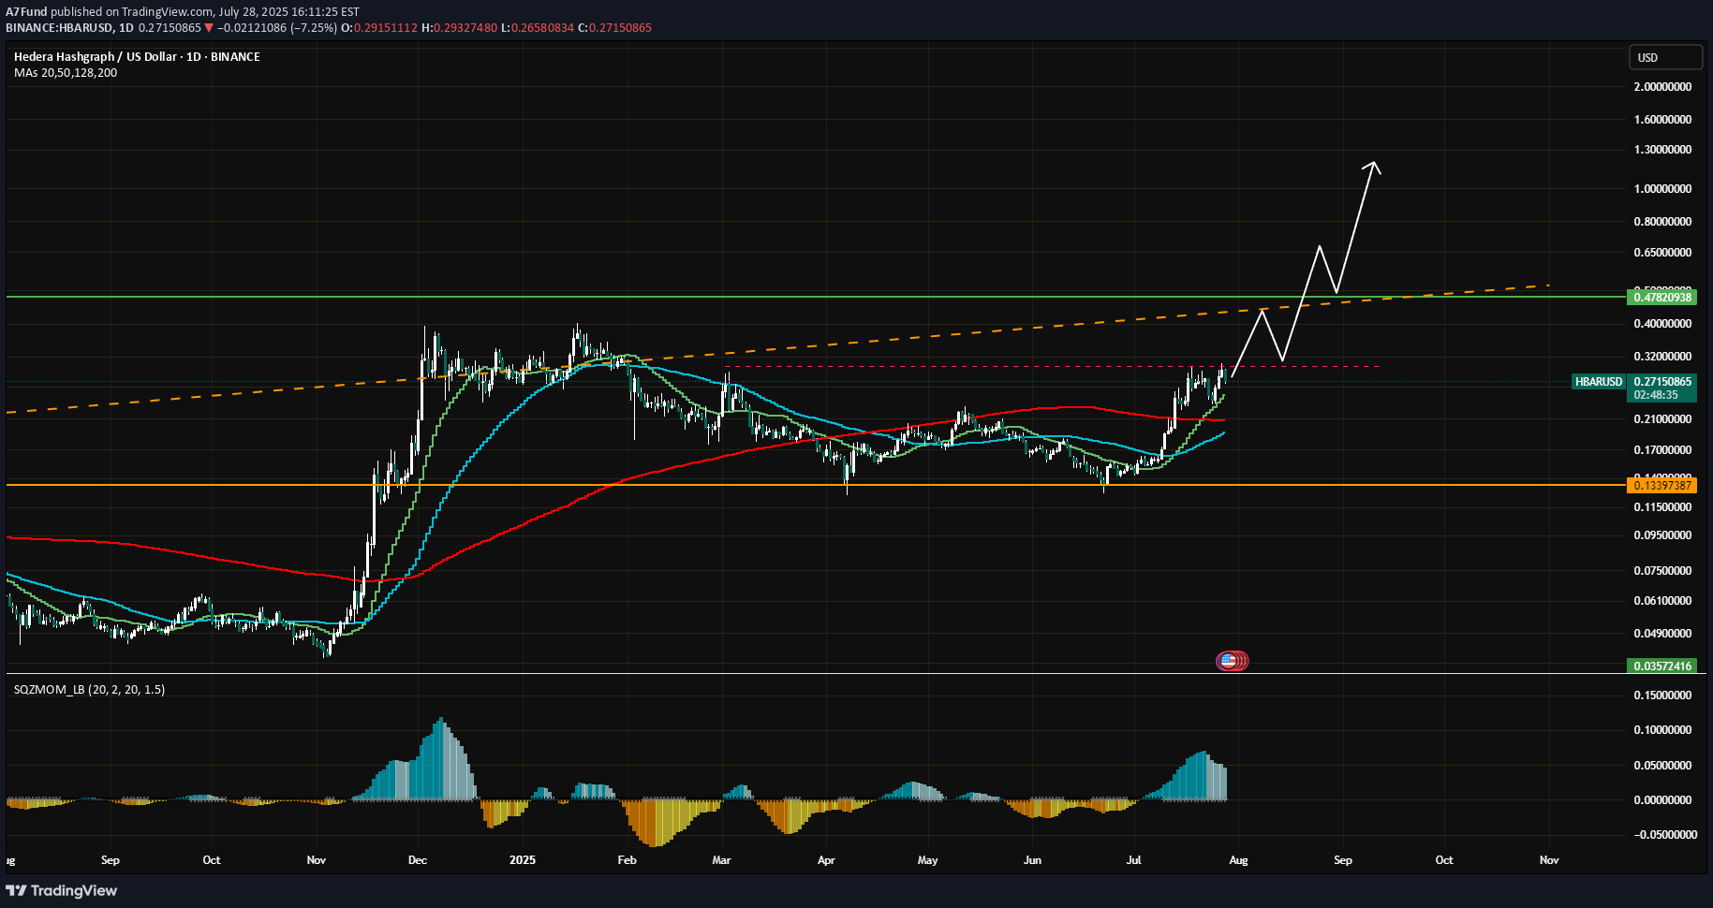Click the O:0.29151112 open value
The width and height of the screenshot is (1713, 908).
click(x=378, y=27)
